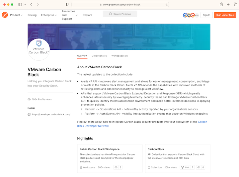This screenshot has height=177, width=239.
Task: Open the Explore menu item
Action: tap(87, 15)
